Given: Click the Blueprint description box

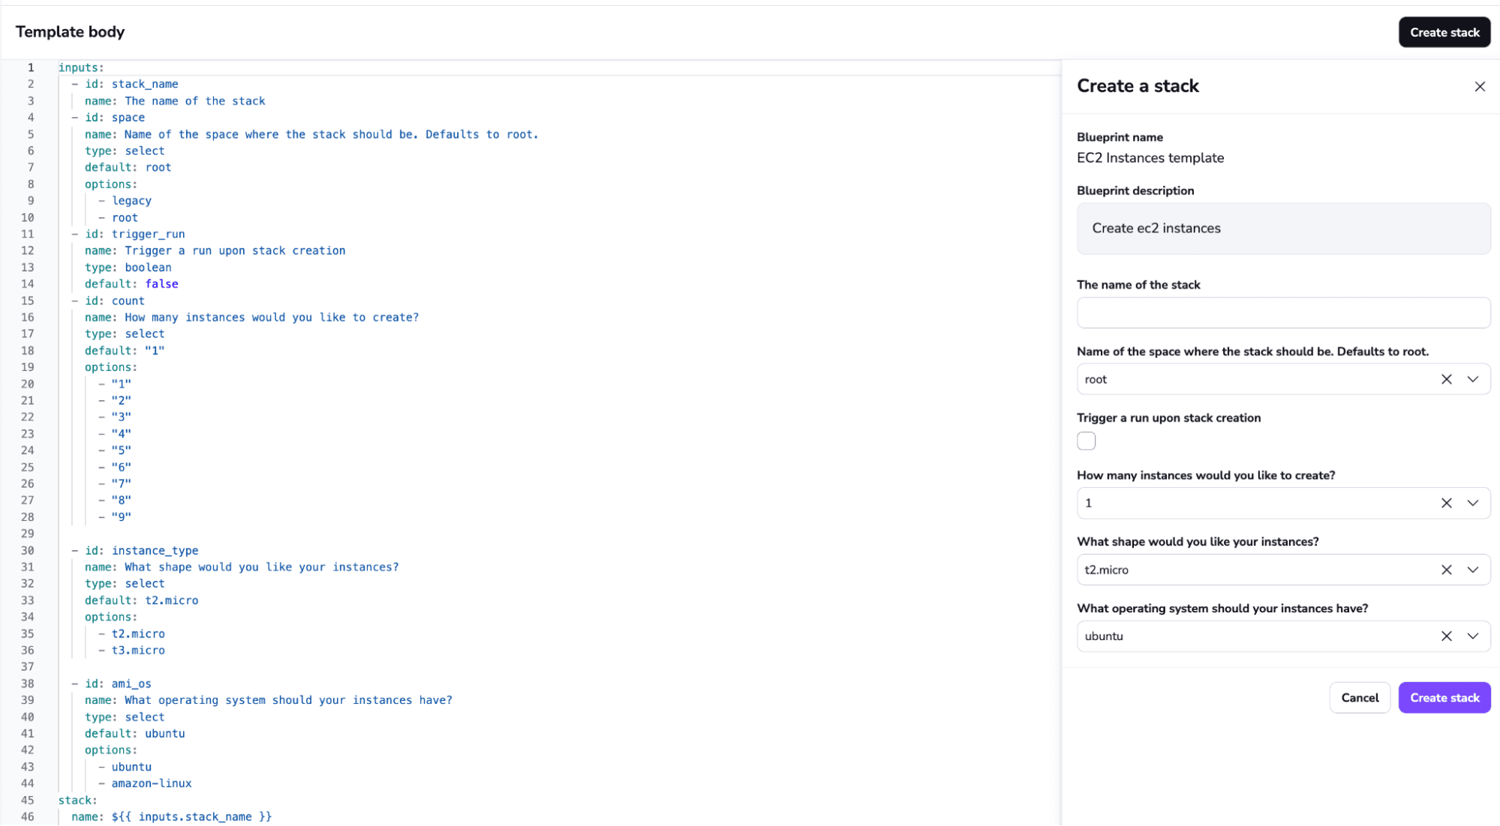Looking at the screenshot, I should coord(1283,229).
